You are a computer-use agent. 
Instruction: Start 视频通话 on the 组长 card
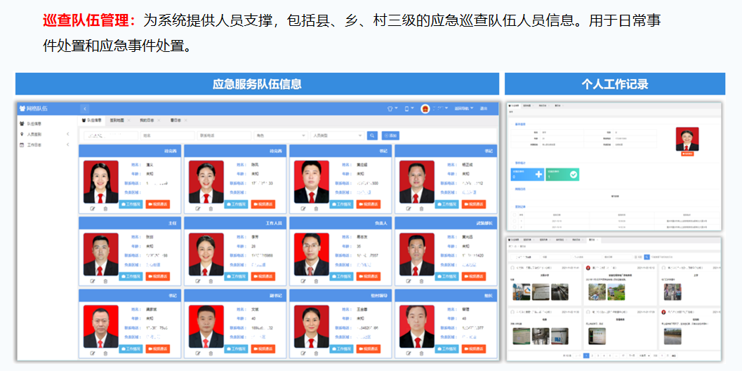[x=474, y=349]
